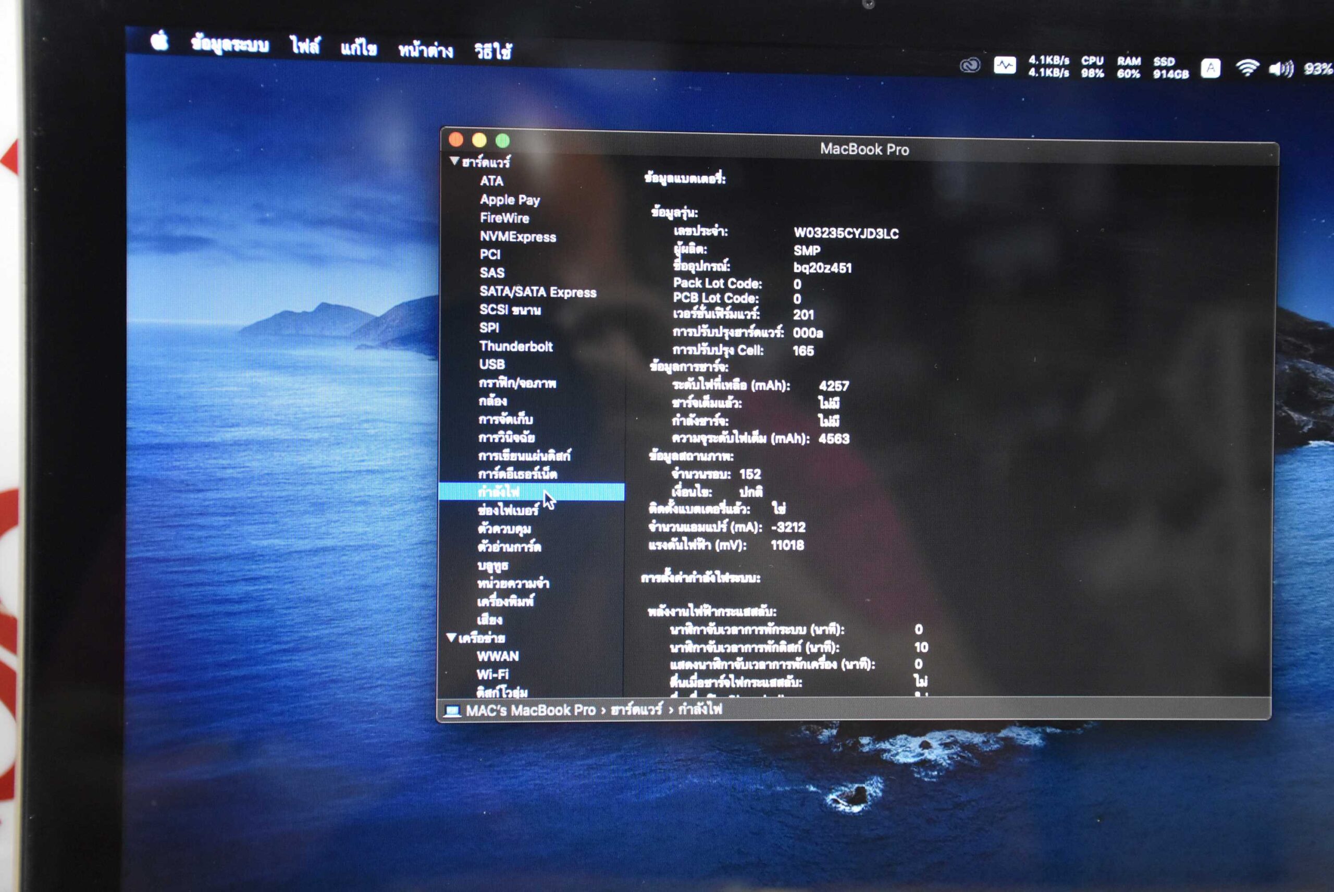1334x892 pixels.
Task: Collapse the ฮาร์ดแวร์ hardware section triangle
Action: point(454,161)
